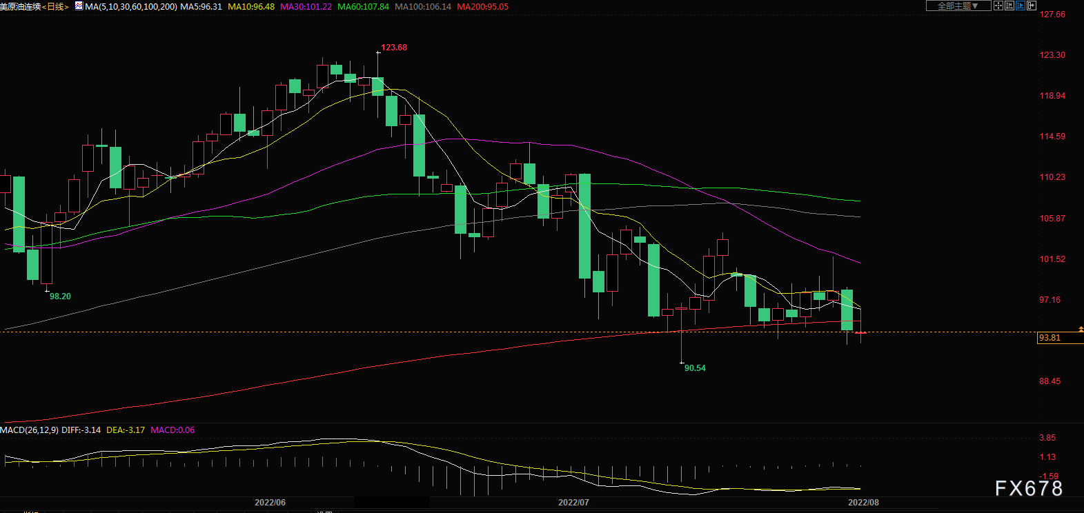Open the 全部主题 theme dropdown
This screenshot has width=1084, height=513.
point(958,6)
